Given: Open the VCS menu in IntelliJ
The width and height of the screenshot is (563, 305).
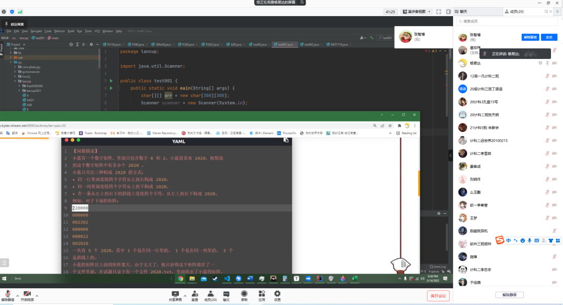Looking at the screenshot, I should pyautogui.click(x=97, y=31).
